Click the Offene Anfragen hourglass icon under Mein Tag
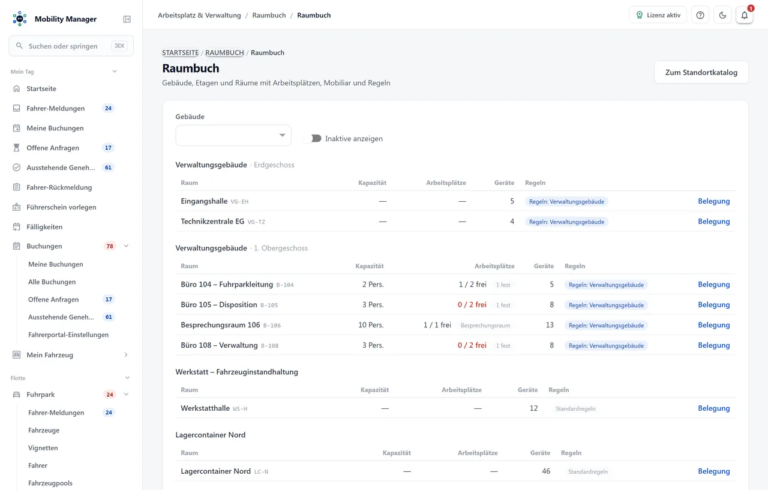The width and height of the screenshot is (768, 490). [x=17, y=148]
